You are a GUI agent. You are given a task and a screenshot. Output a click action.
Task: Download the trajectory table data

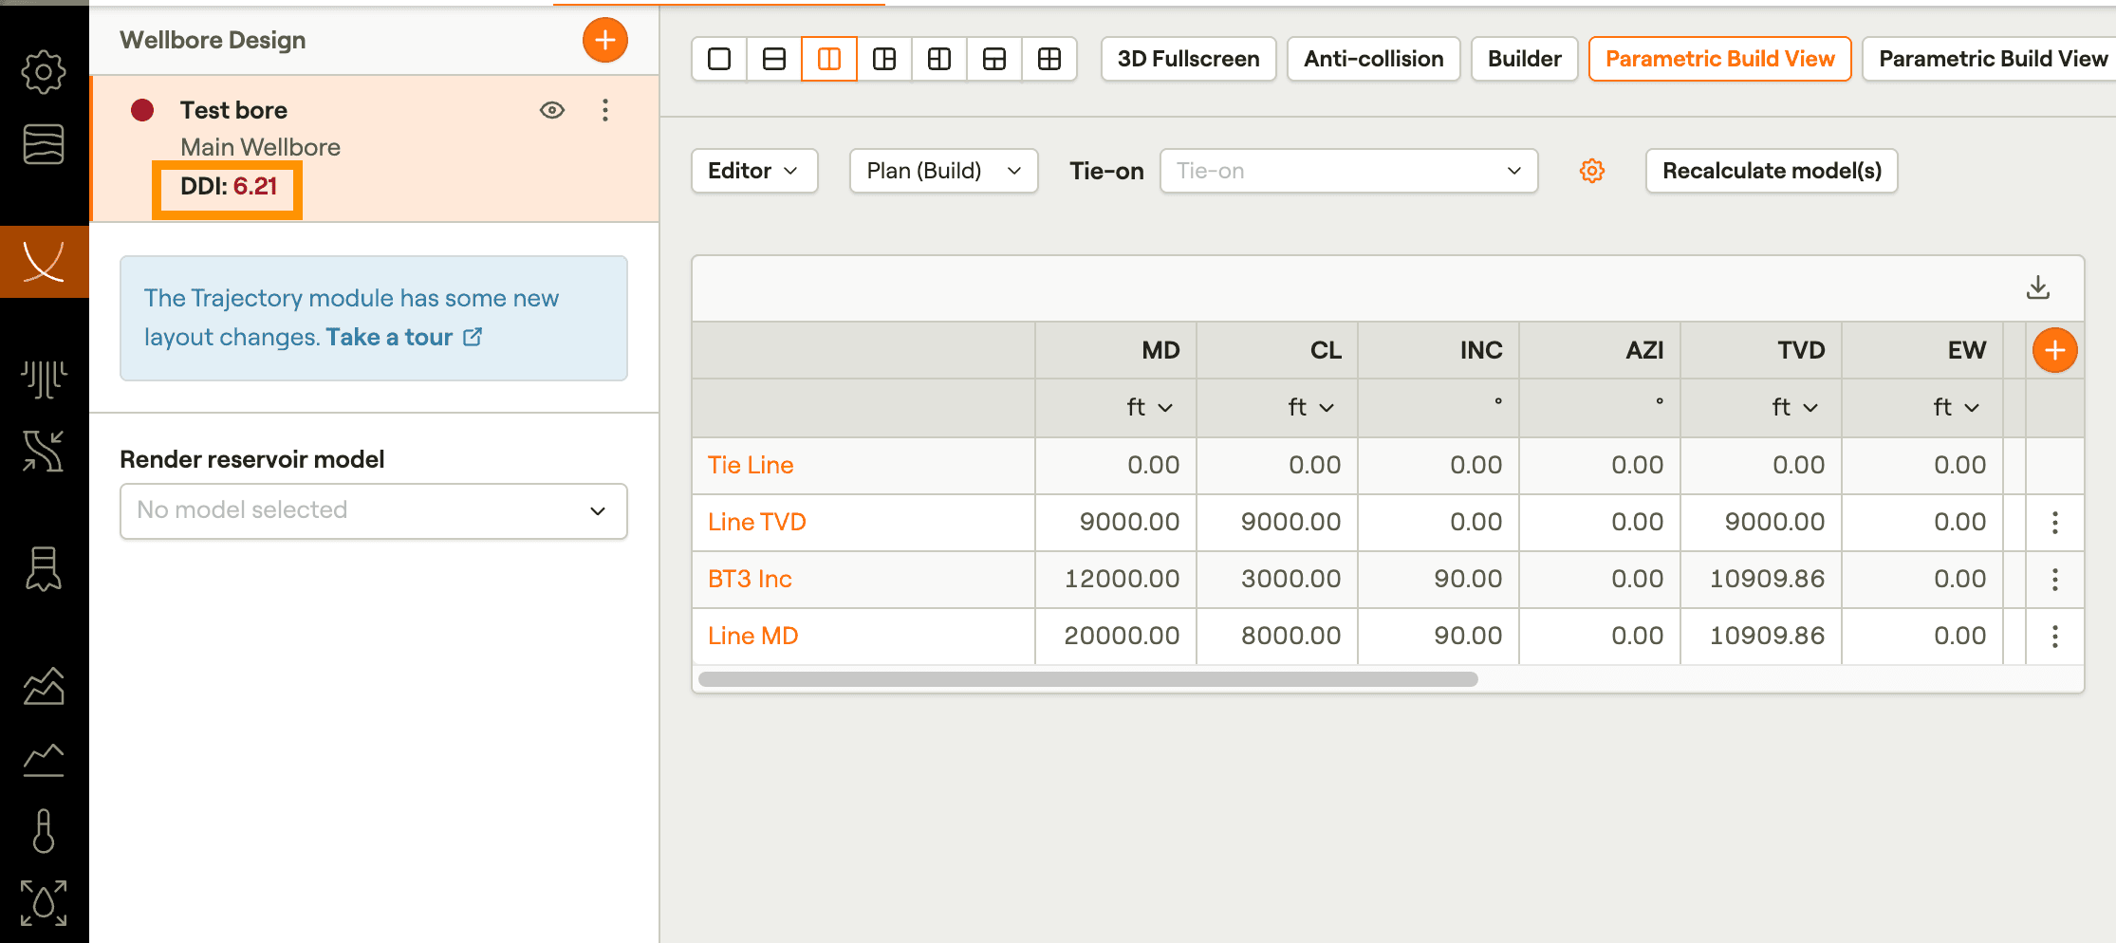pos(2037,287)
